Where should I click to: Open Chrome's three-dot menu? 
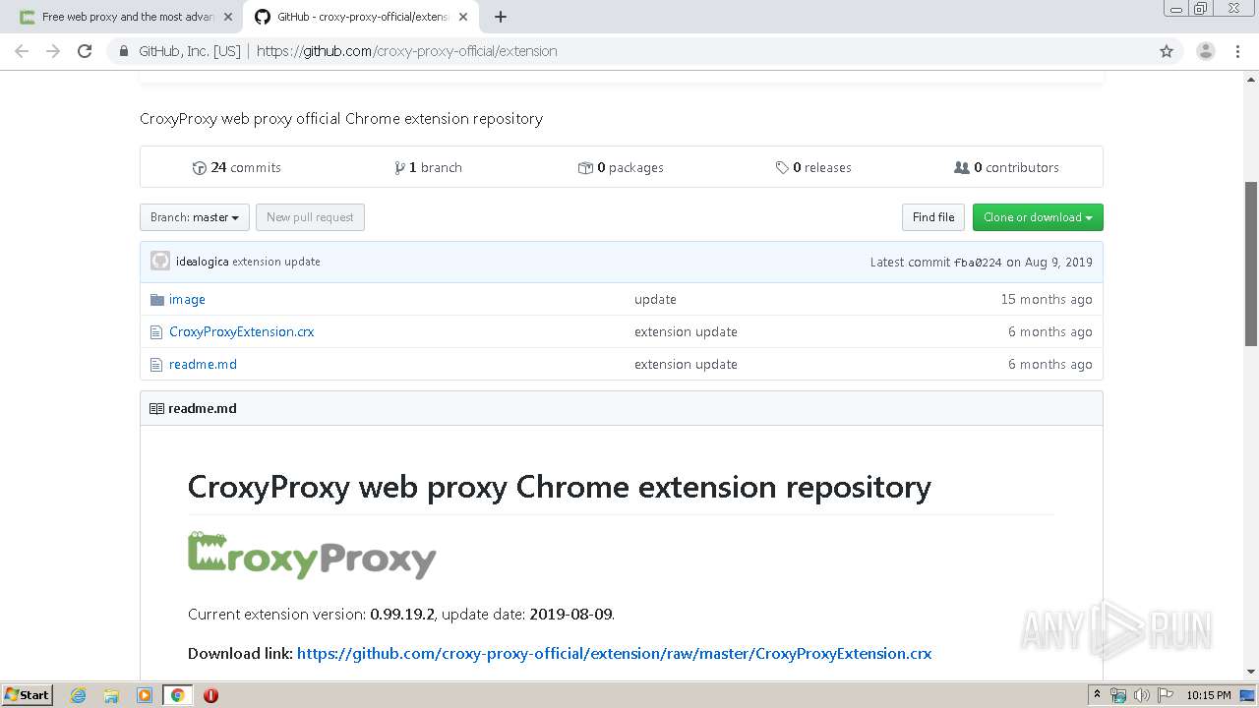(x=1237, y=51)
